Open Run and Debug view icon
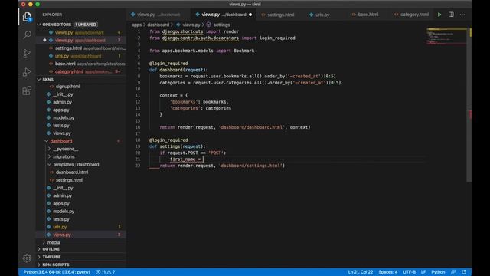Viewport: 490px width, 276px height. click(27, 72)
